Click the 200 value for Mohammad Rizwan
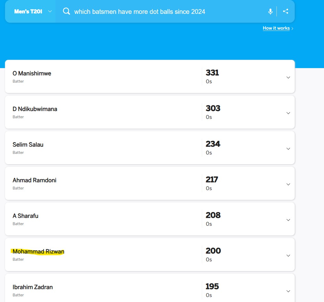Image resolution: width=324 pixels, height=302 pixels. (213, 251)
